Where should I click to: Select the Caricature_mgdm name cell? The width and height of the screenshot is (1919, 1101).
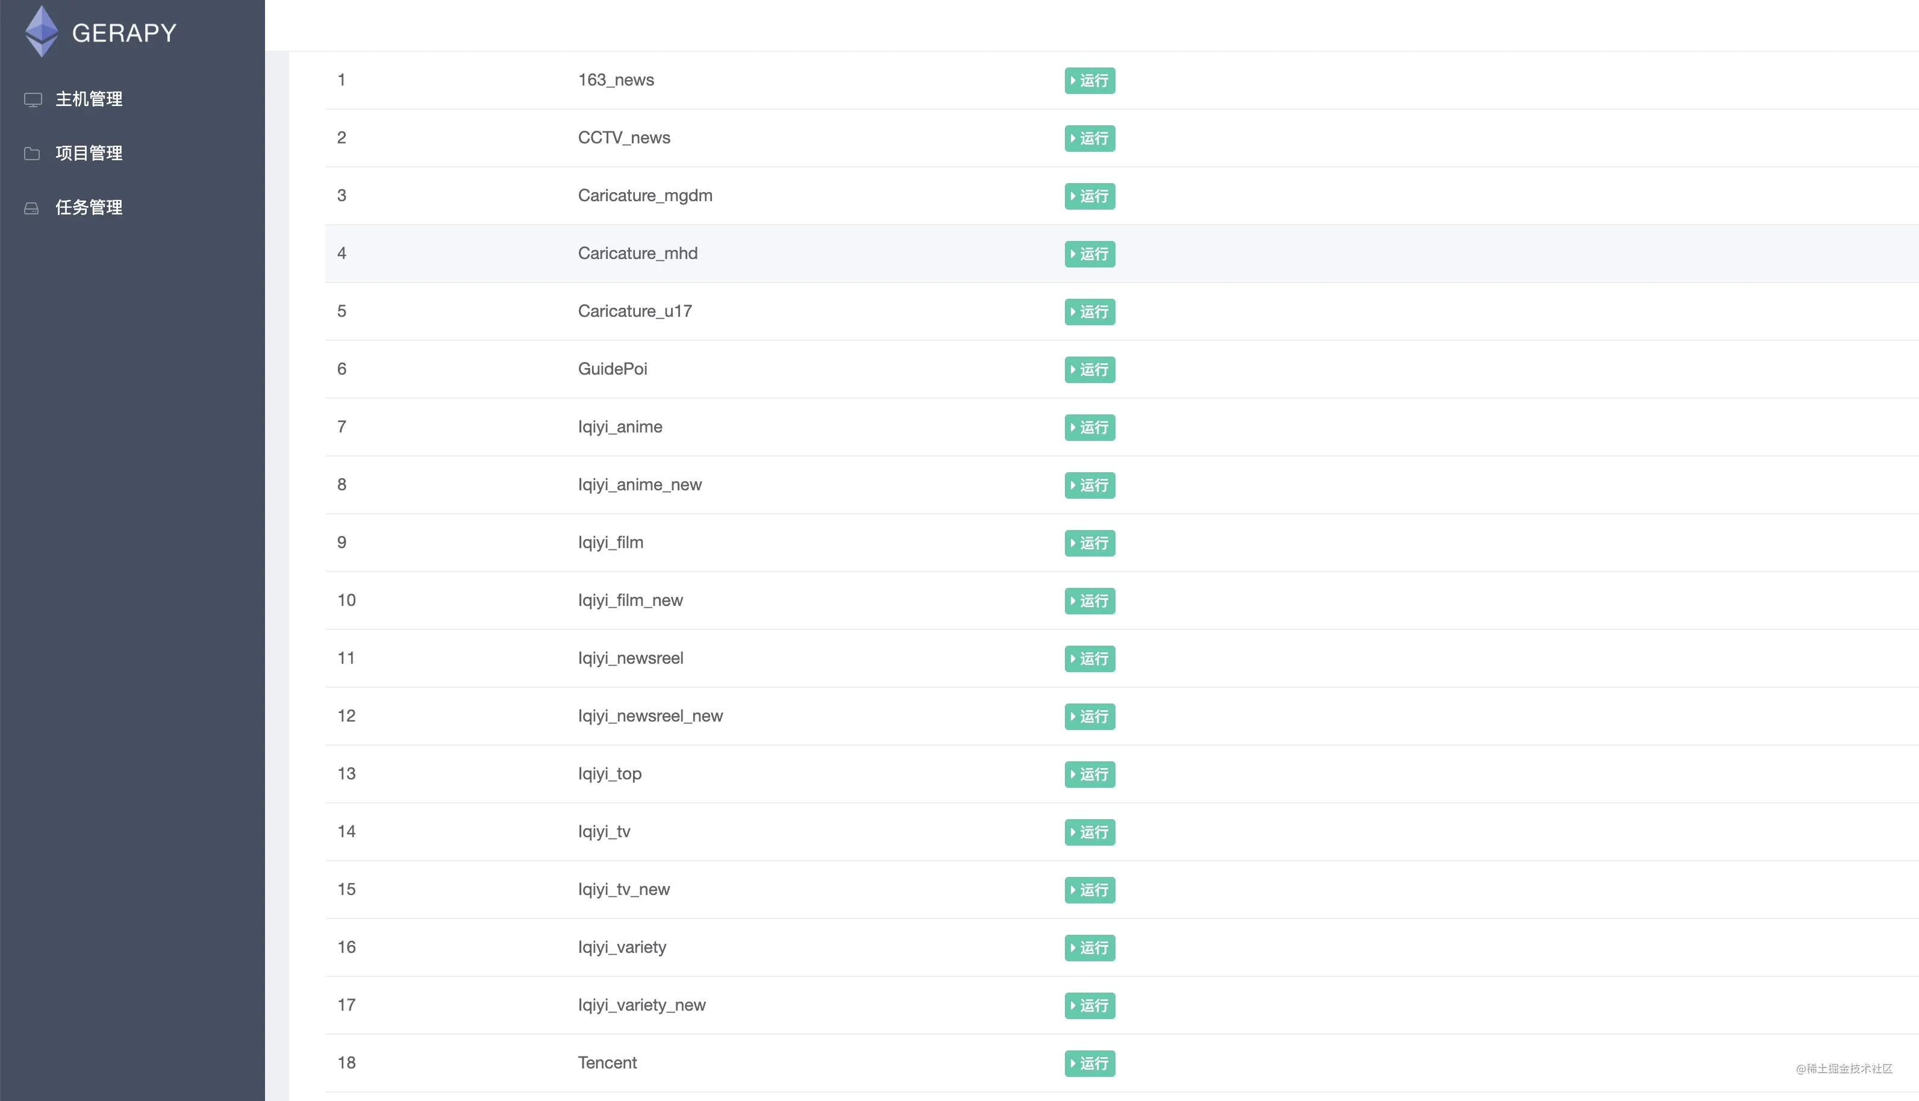click(645, 196)
